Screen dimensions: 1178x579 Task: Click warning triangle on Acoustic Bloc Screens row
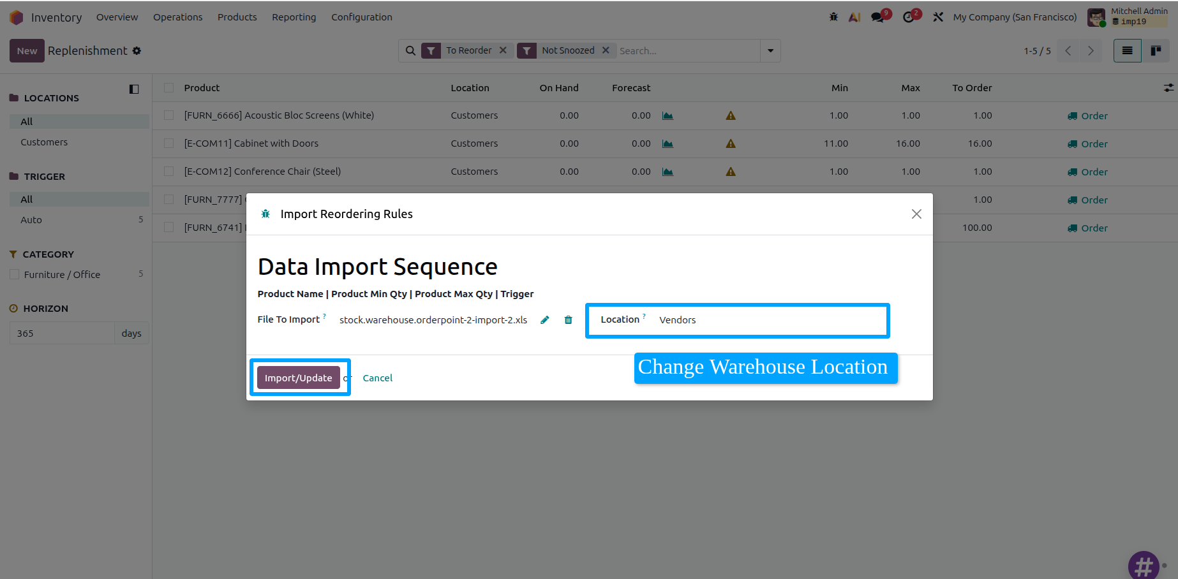pyautogui.click(x=731, y=115)
